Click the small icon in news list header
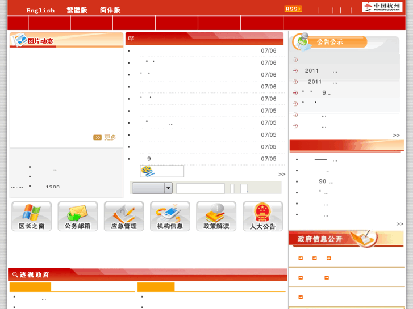The height and width of the screenshot is (309, 413). 131,39
